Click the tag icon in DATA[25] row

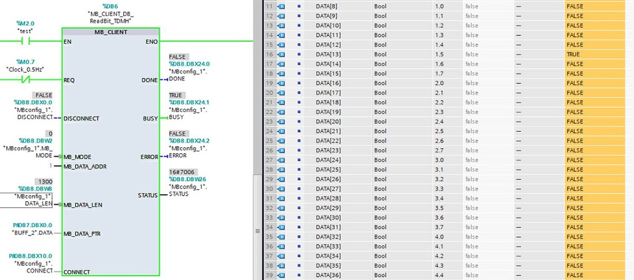(x=281, y=169)
